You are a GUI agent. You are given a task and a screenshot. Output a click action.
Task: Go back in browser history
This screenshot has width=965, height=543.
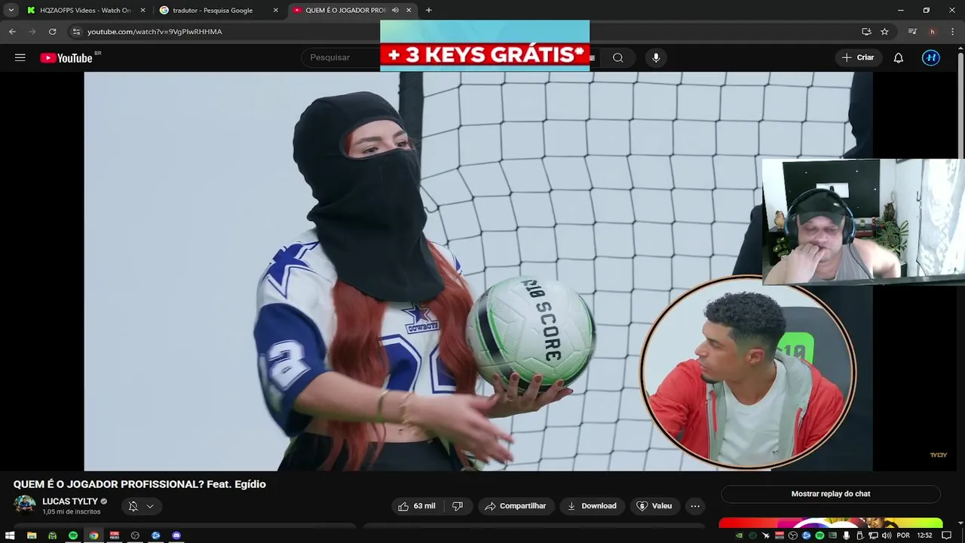12,32
